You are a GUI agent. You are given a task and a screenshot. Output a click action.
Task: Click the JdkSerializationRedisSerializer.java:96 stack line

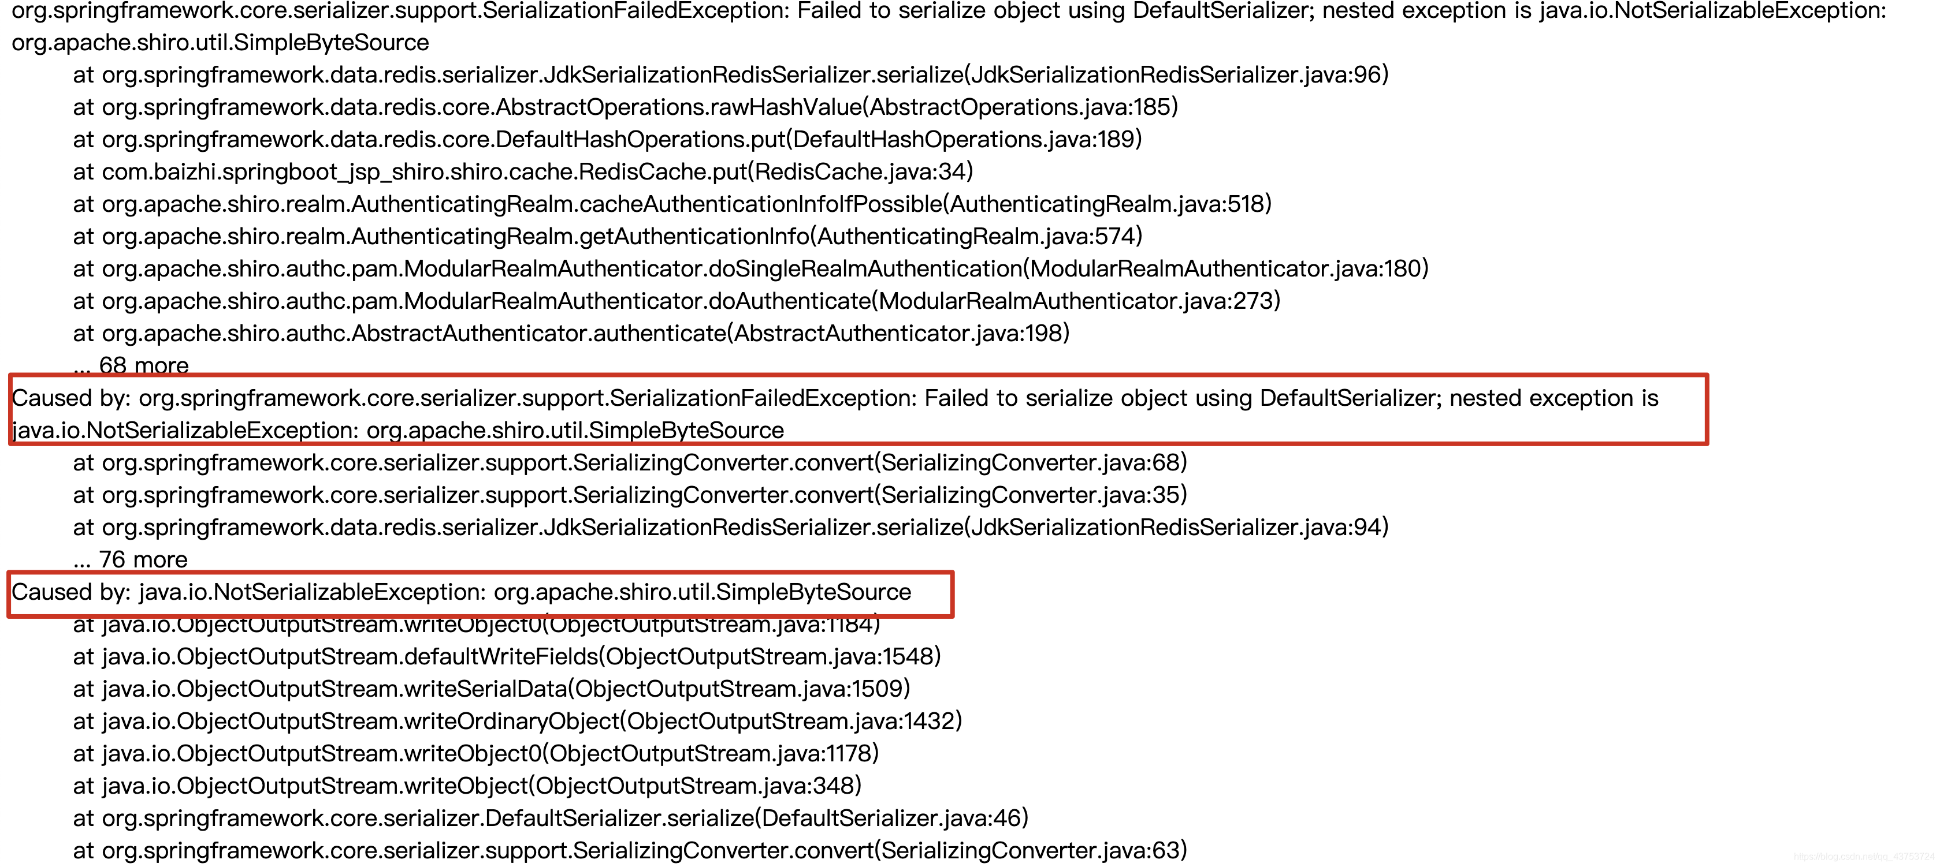[x=730, y=74]
